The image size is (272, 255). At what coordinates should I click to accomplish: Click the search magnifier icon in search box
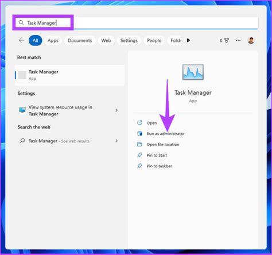click(x=21, y=22)
